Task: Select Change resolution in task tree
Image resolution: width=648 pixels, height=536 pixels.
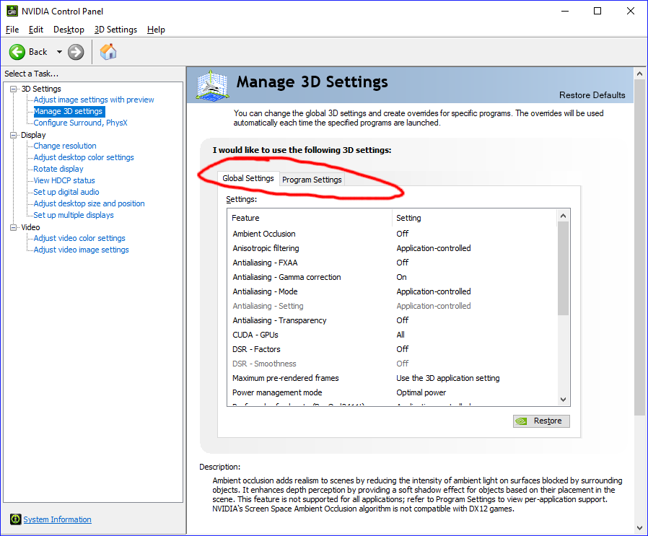Action: 65,146
